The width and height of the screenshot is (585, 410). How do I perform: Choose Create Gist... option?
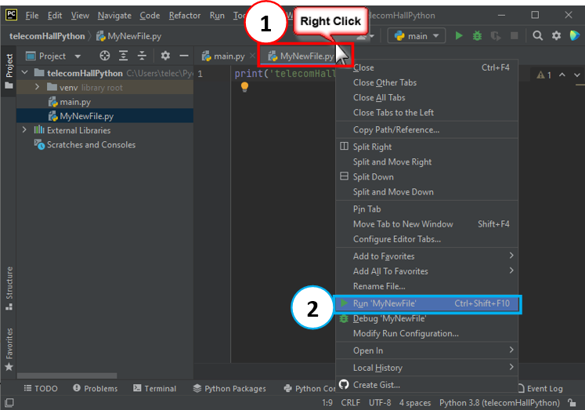click(427, 385)
